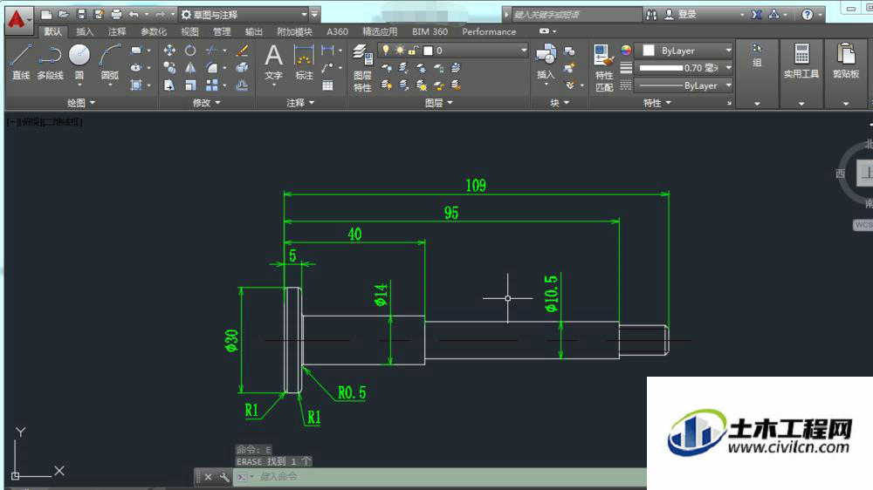Click the Group (组) button
Screen dimensions: 873x490
(x=757, y=55)
